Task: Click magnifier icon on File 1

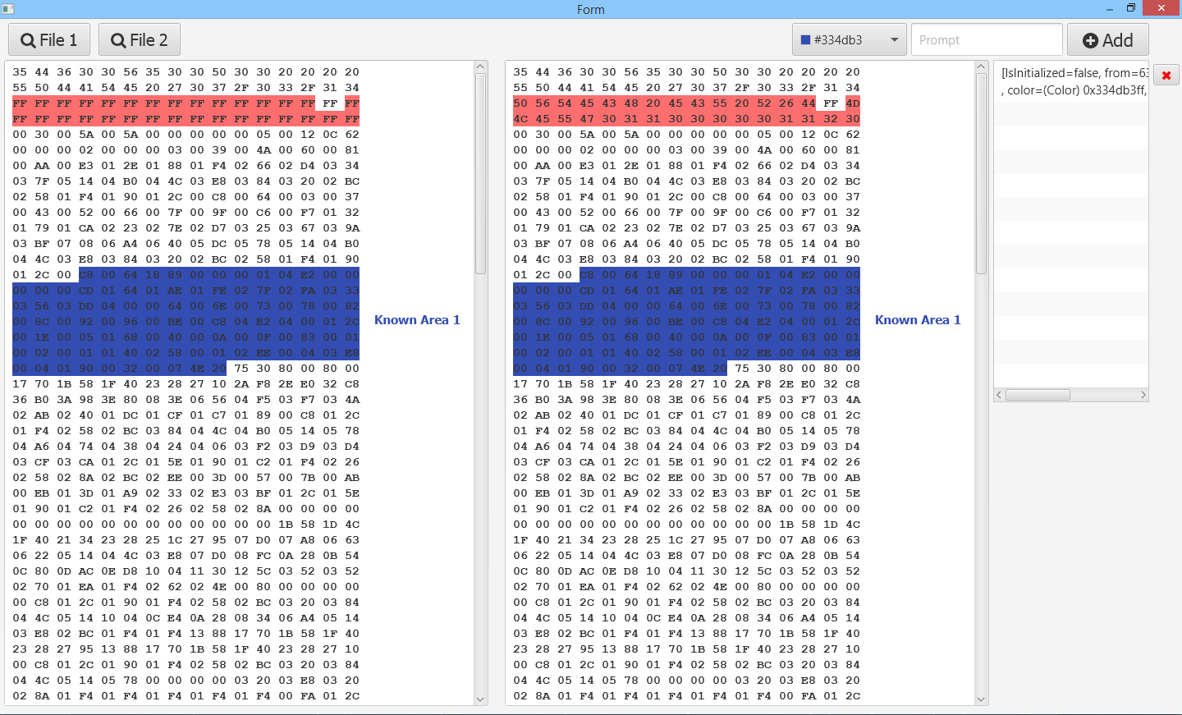Action: 28,41
